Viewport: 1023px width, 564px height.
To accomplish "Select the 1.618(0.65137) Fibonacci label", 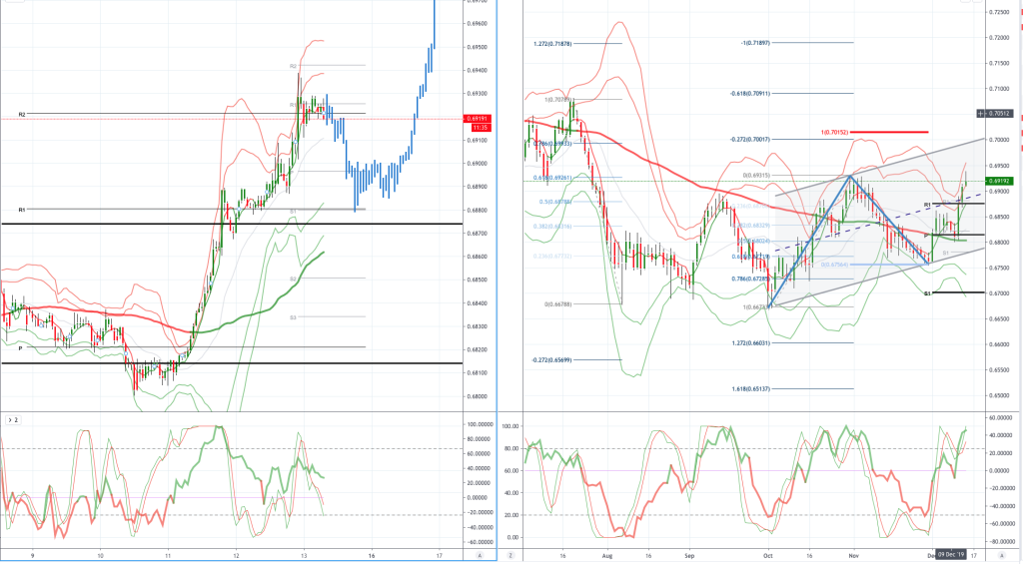I will click(x=751, y=388).
